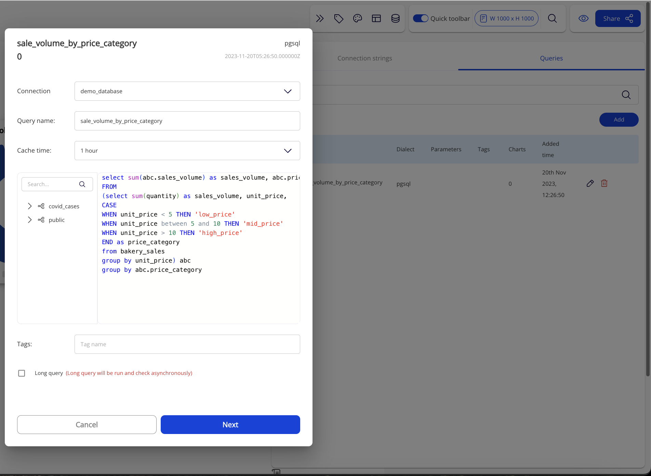The image size is (651, 476).
Task: Open the Cache time dropdown
Action: pos(187,151)
